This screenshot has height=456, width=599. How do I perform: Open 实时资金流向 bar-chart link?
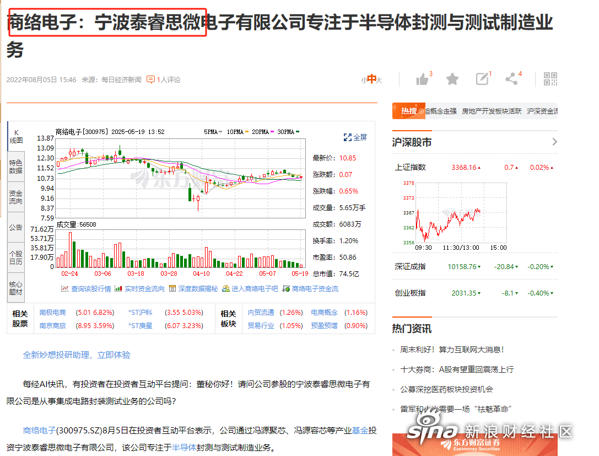139,288
